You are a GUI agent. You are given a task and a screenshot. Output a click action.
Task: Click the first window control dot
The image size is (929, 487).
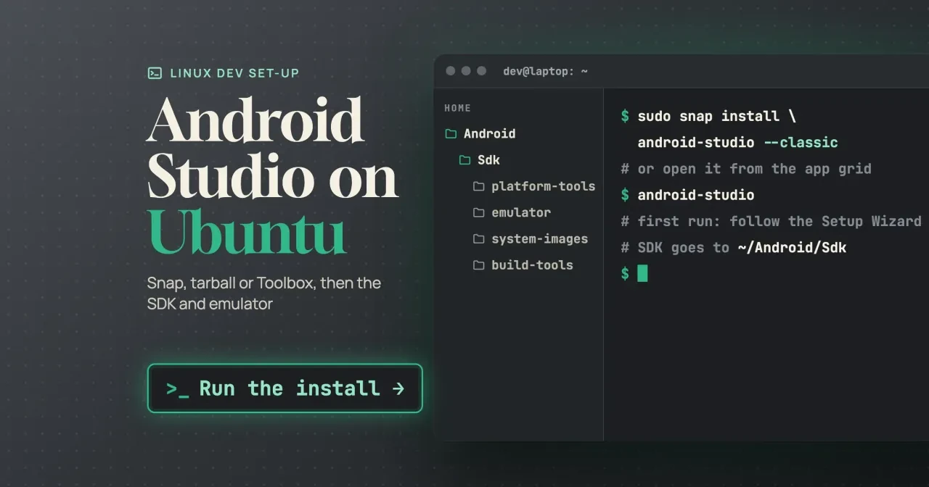(450, 71)
